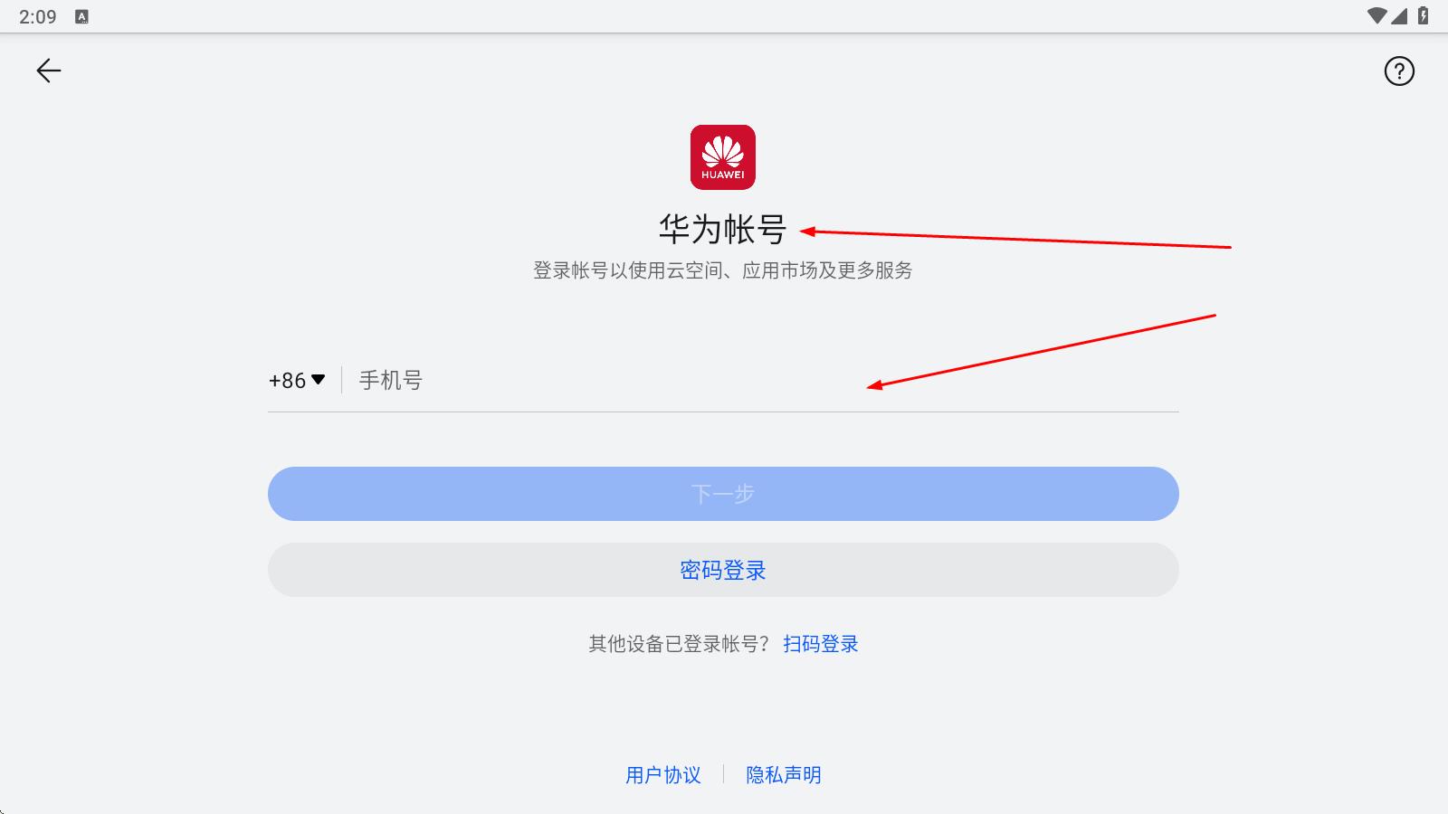Image resolution: width=1448 pixels, height=814 pixels.
Task: Open 扫码登录 QR code login
Action: pyautogui.click(x=821, y=644)
